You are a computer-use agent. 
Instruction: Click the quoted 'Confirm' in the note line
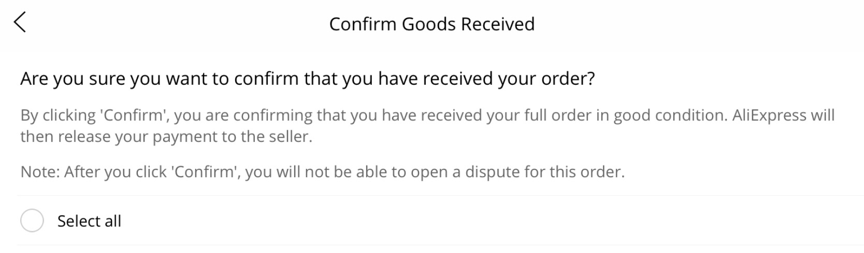point(205,171)
